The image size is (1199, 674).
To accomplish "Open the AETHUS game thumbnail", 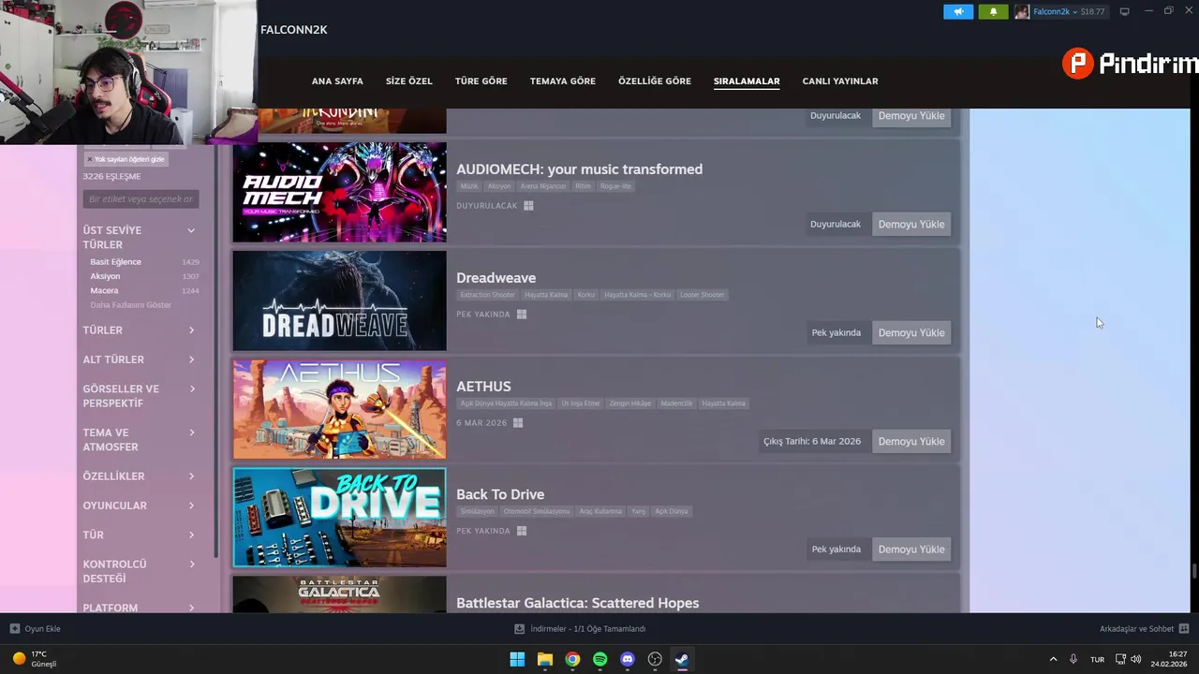I will coord(340,410).
